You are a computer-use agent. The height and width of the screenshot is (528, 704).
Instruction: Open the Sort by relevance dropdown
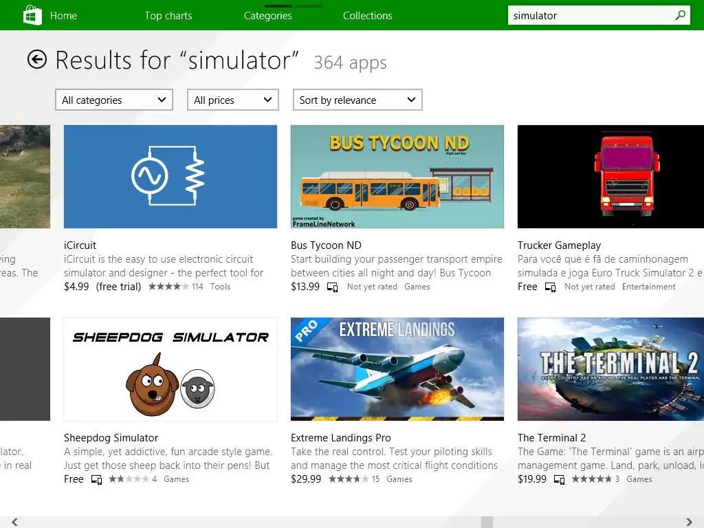pyautogui.click(x=357, y=100)
